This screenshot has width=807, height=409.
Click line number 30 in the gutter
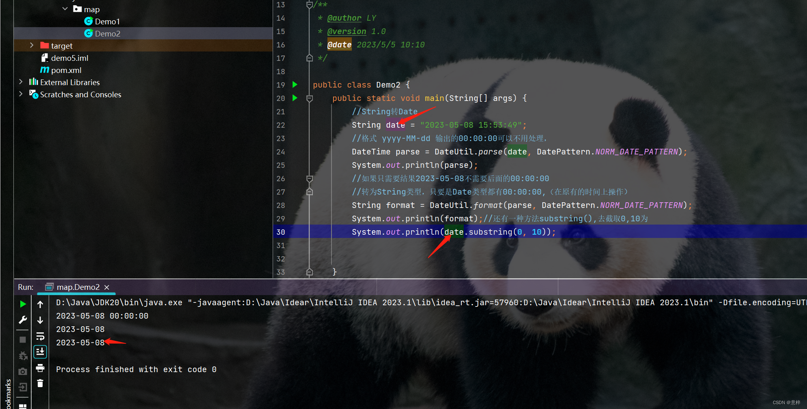click(x=281, y=232)
